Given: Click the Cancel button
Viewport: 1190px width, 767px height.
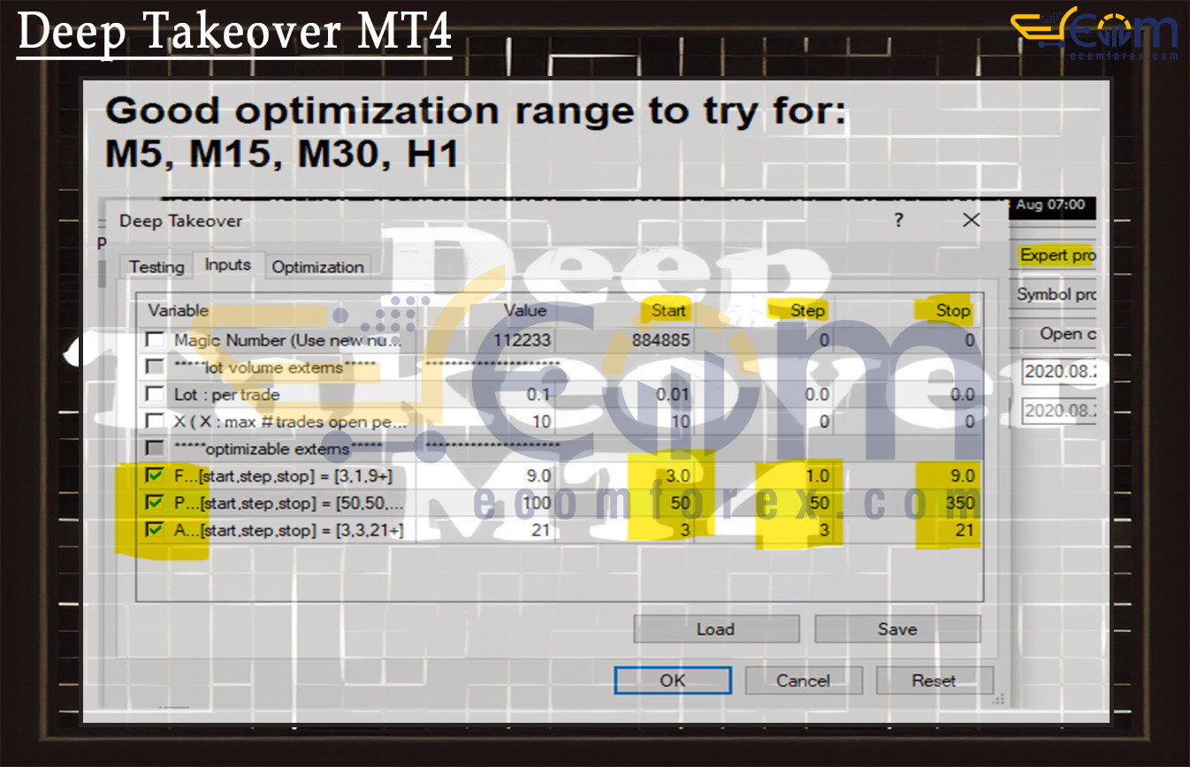Looking at the screenshot, I should click(x=803, y=680).
